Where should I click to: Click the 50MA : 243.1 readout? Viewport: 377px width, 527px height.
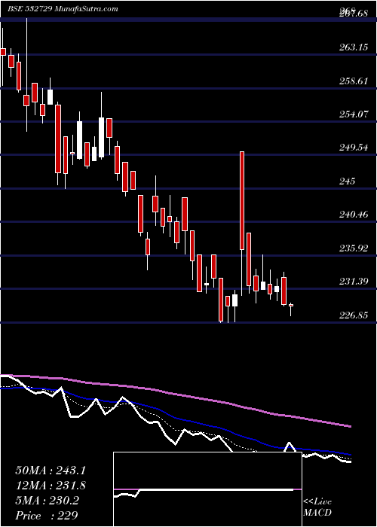pyautogui.click(x=51, y=471)
